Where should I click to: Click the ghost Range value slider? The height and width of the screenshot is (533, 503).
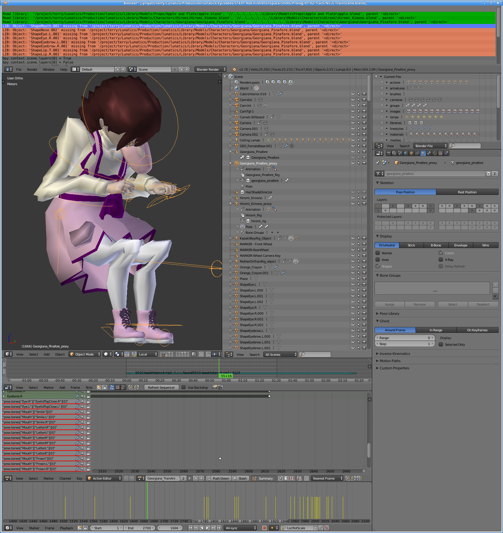click(405, 338)
